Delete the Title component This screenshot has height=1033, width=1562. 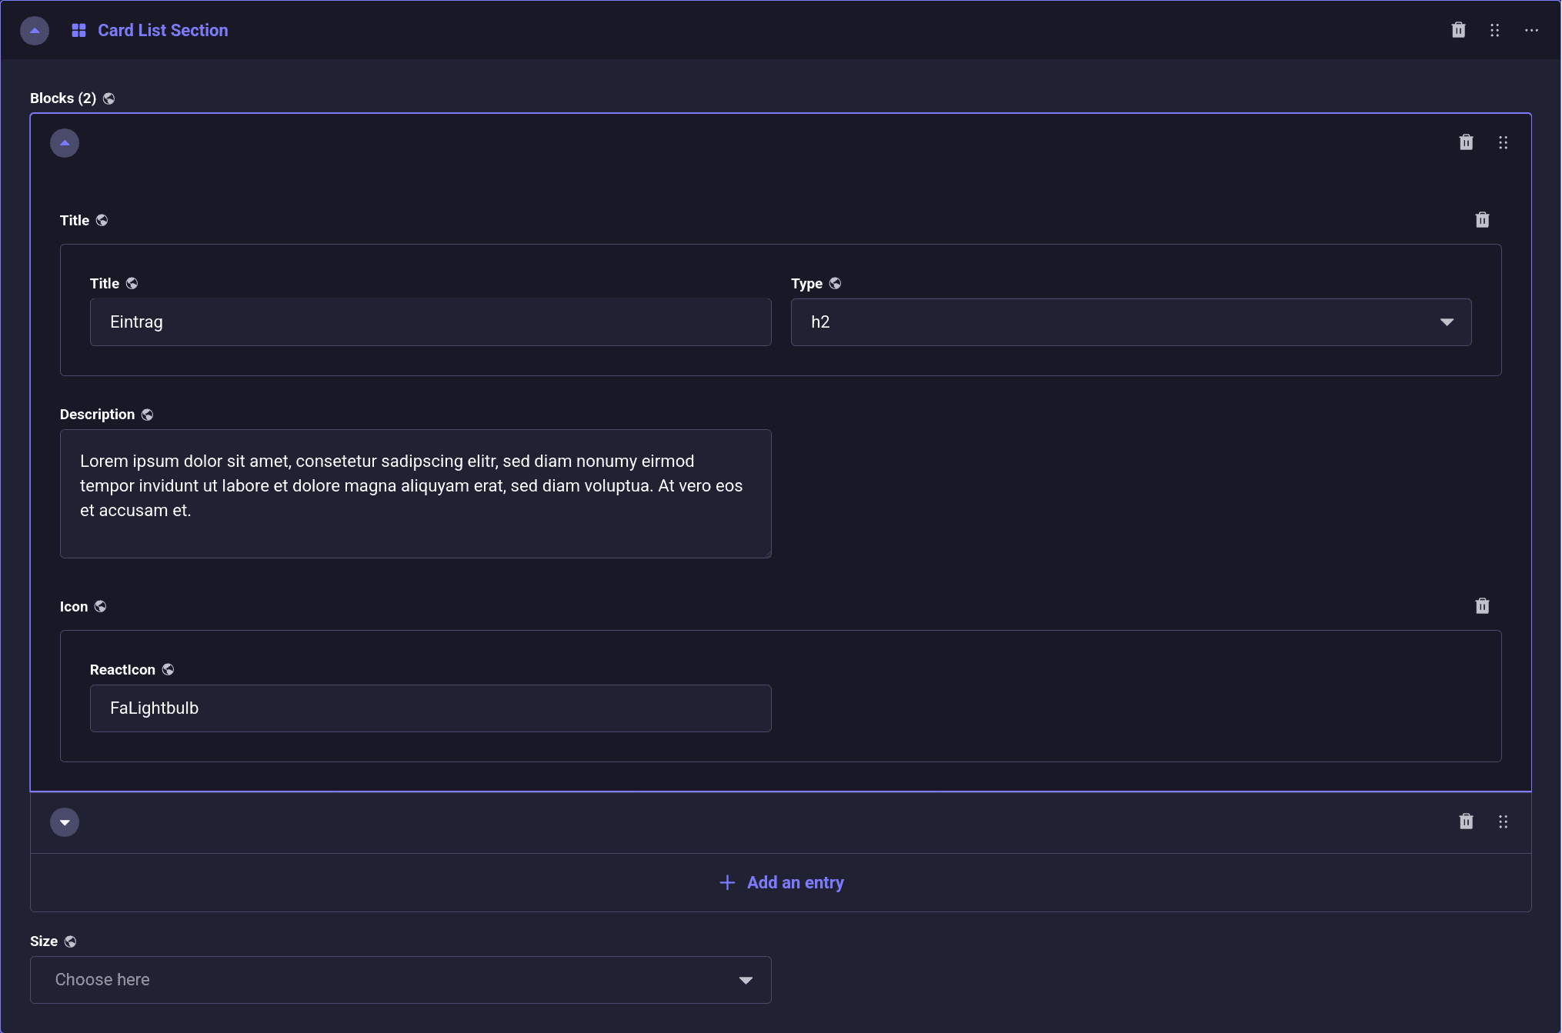coord(1482,220)
